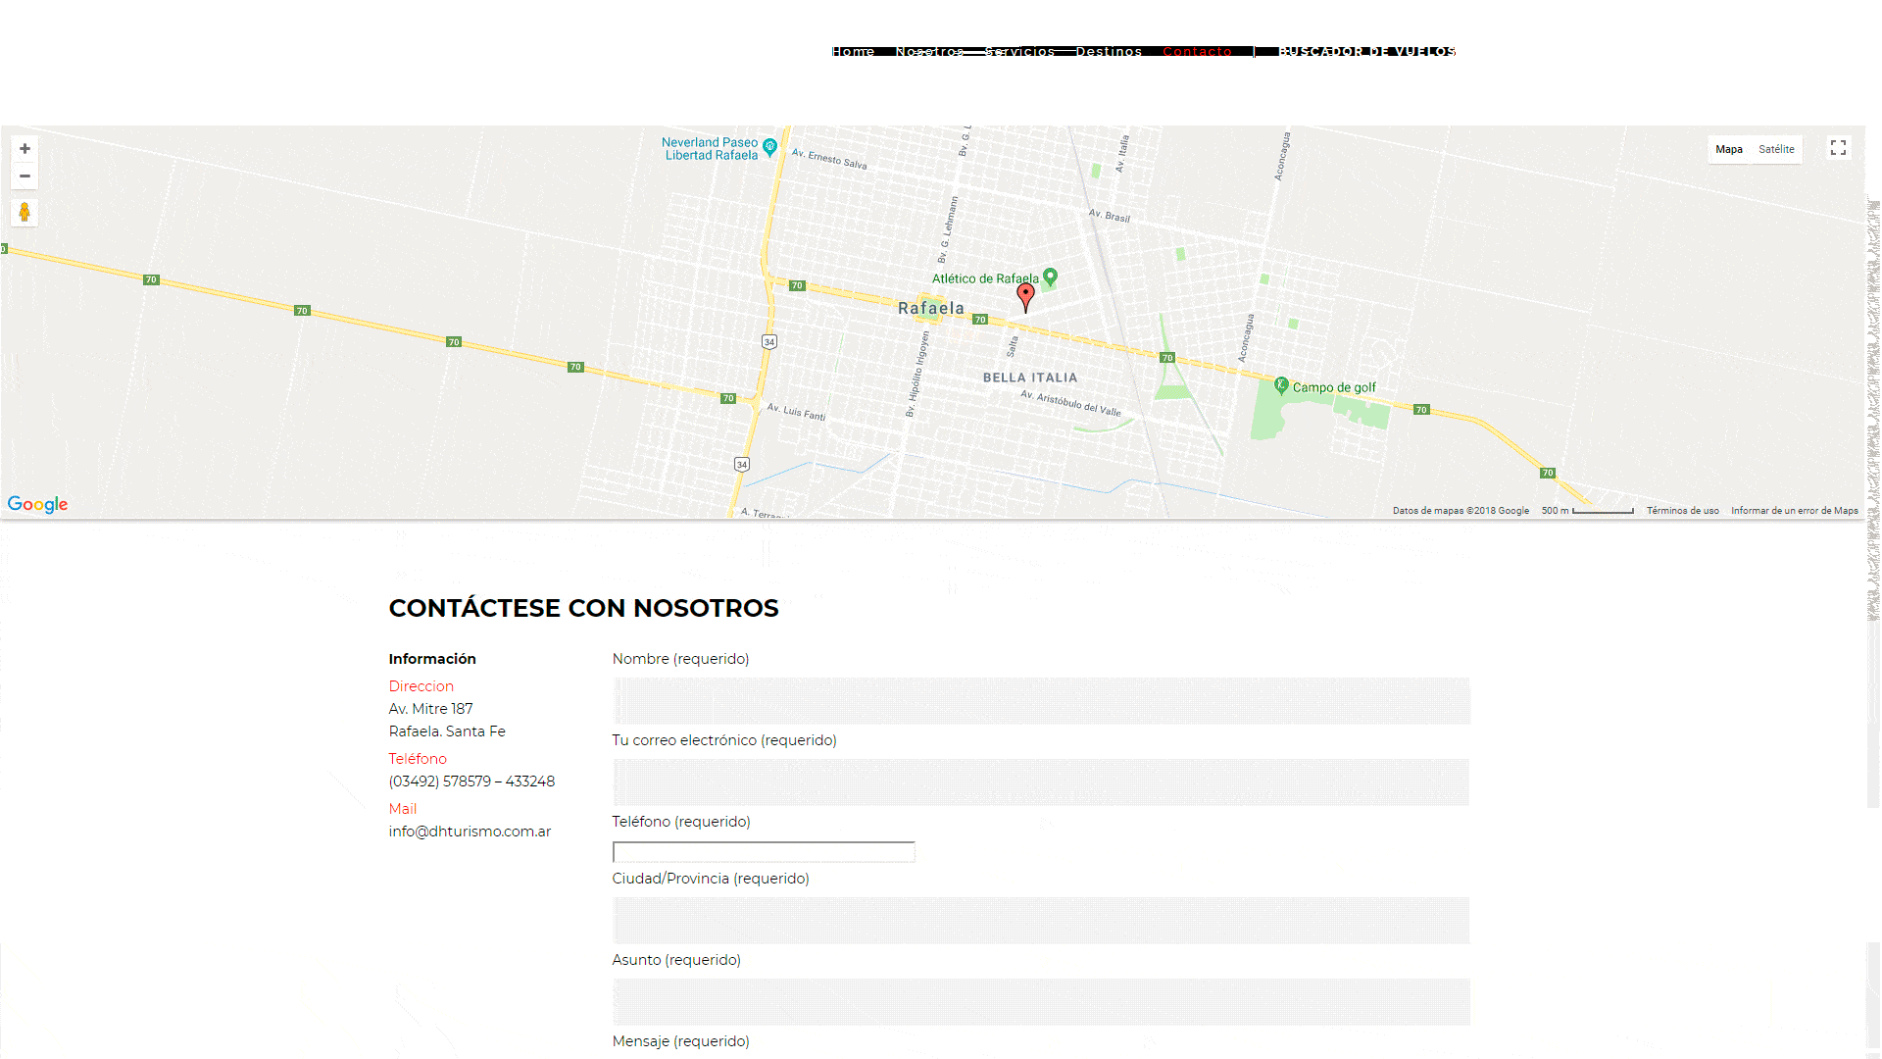Click the Teléfono input field
Image resolution: width=1882 pixels, height=1059 pixels.
[764, 852]
